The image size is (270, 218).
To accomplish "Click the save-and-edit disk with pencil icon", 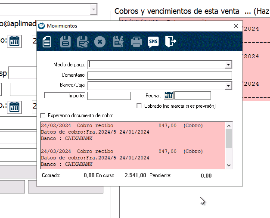I will tap(82, 42).
